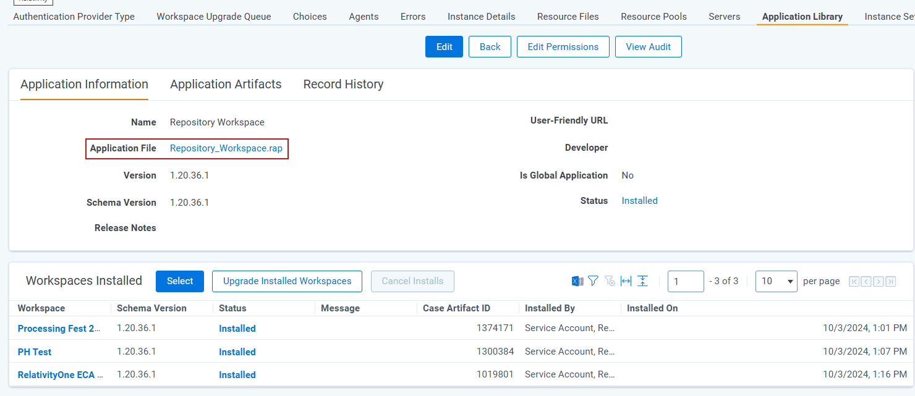Image resolution: width=915 pixels, height=396 pixels.
Task: Sort by Case Artifact ID column header
Action: pos(456,308)
